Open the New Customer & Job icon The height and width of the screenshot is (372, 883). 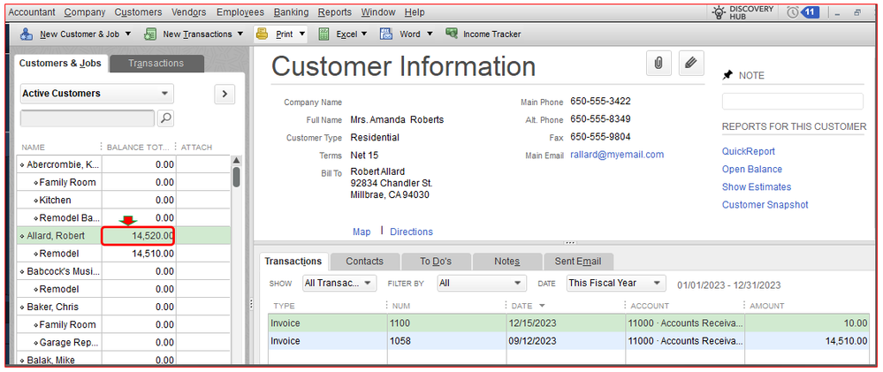tap(27, 34)
